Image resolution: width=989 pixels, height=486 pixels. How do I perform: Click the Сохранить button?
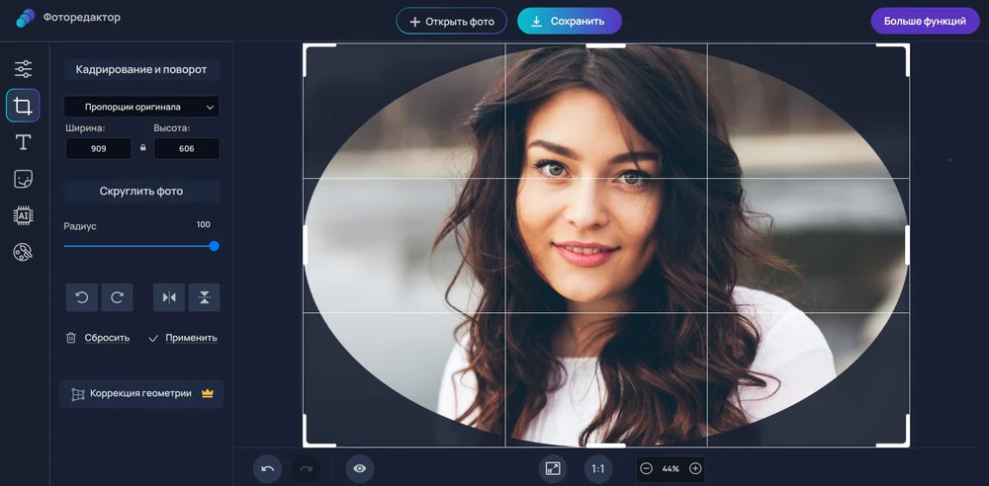pyautogui.click(x=570, y=21)
